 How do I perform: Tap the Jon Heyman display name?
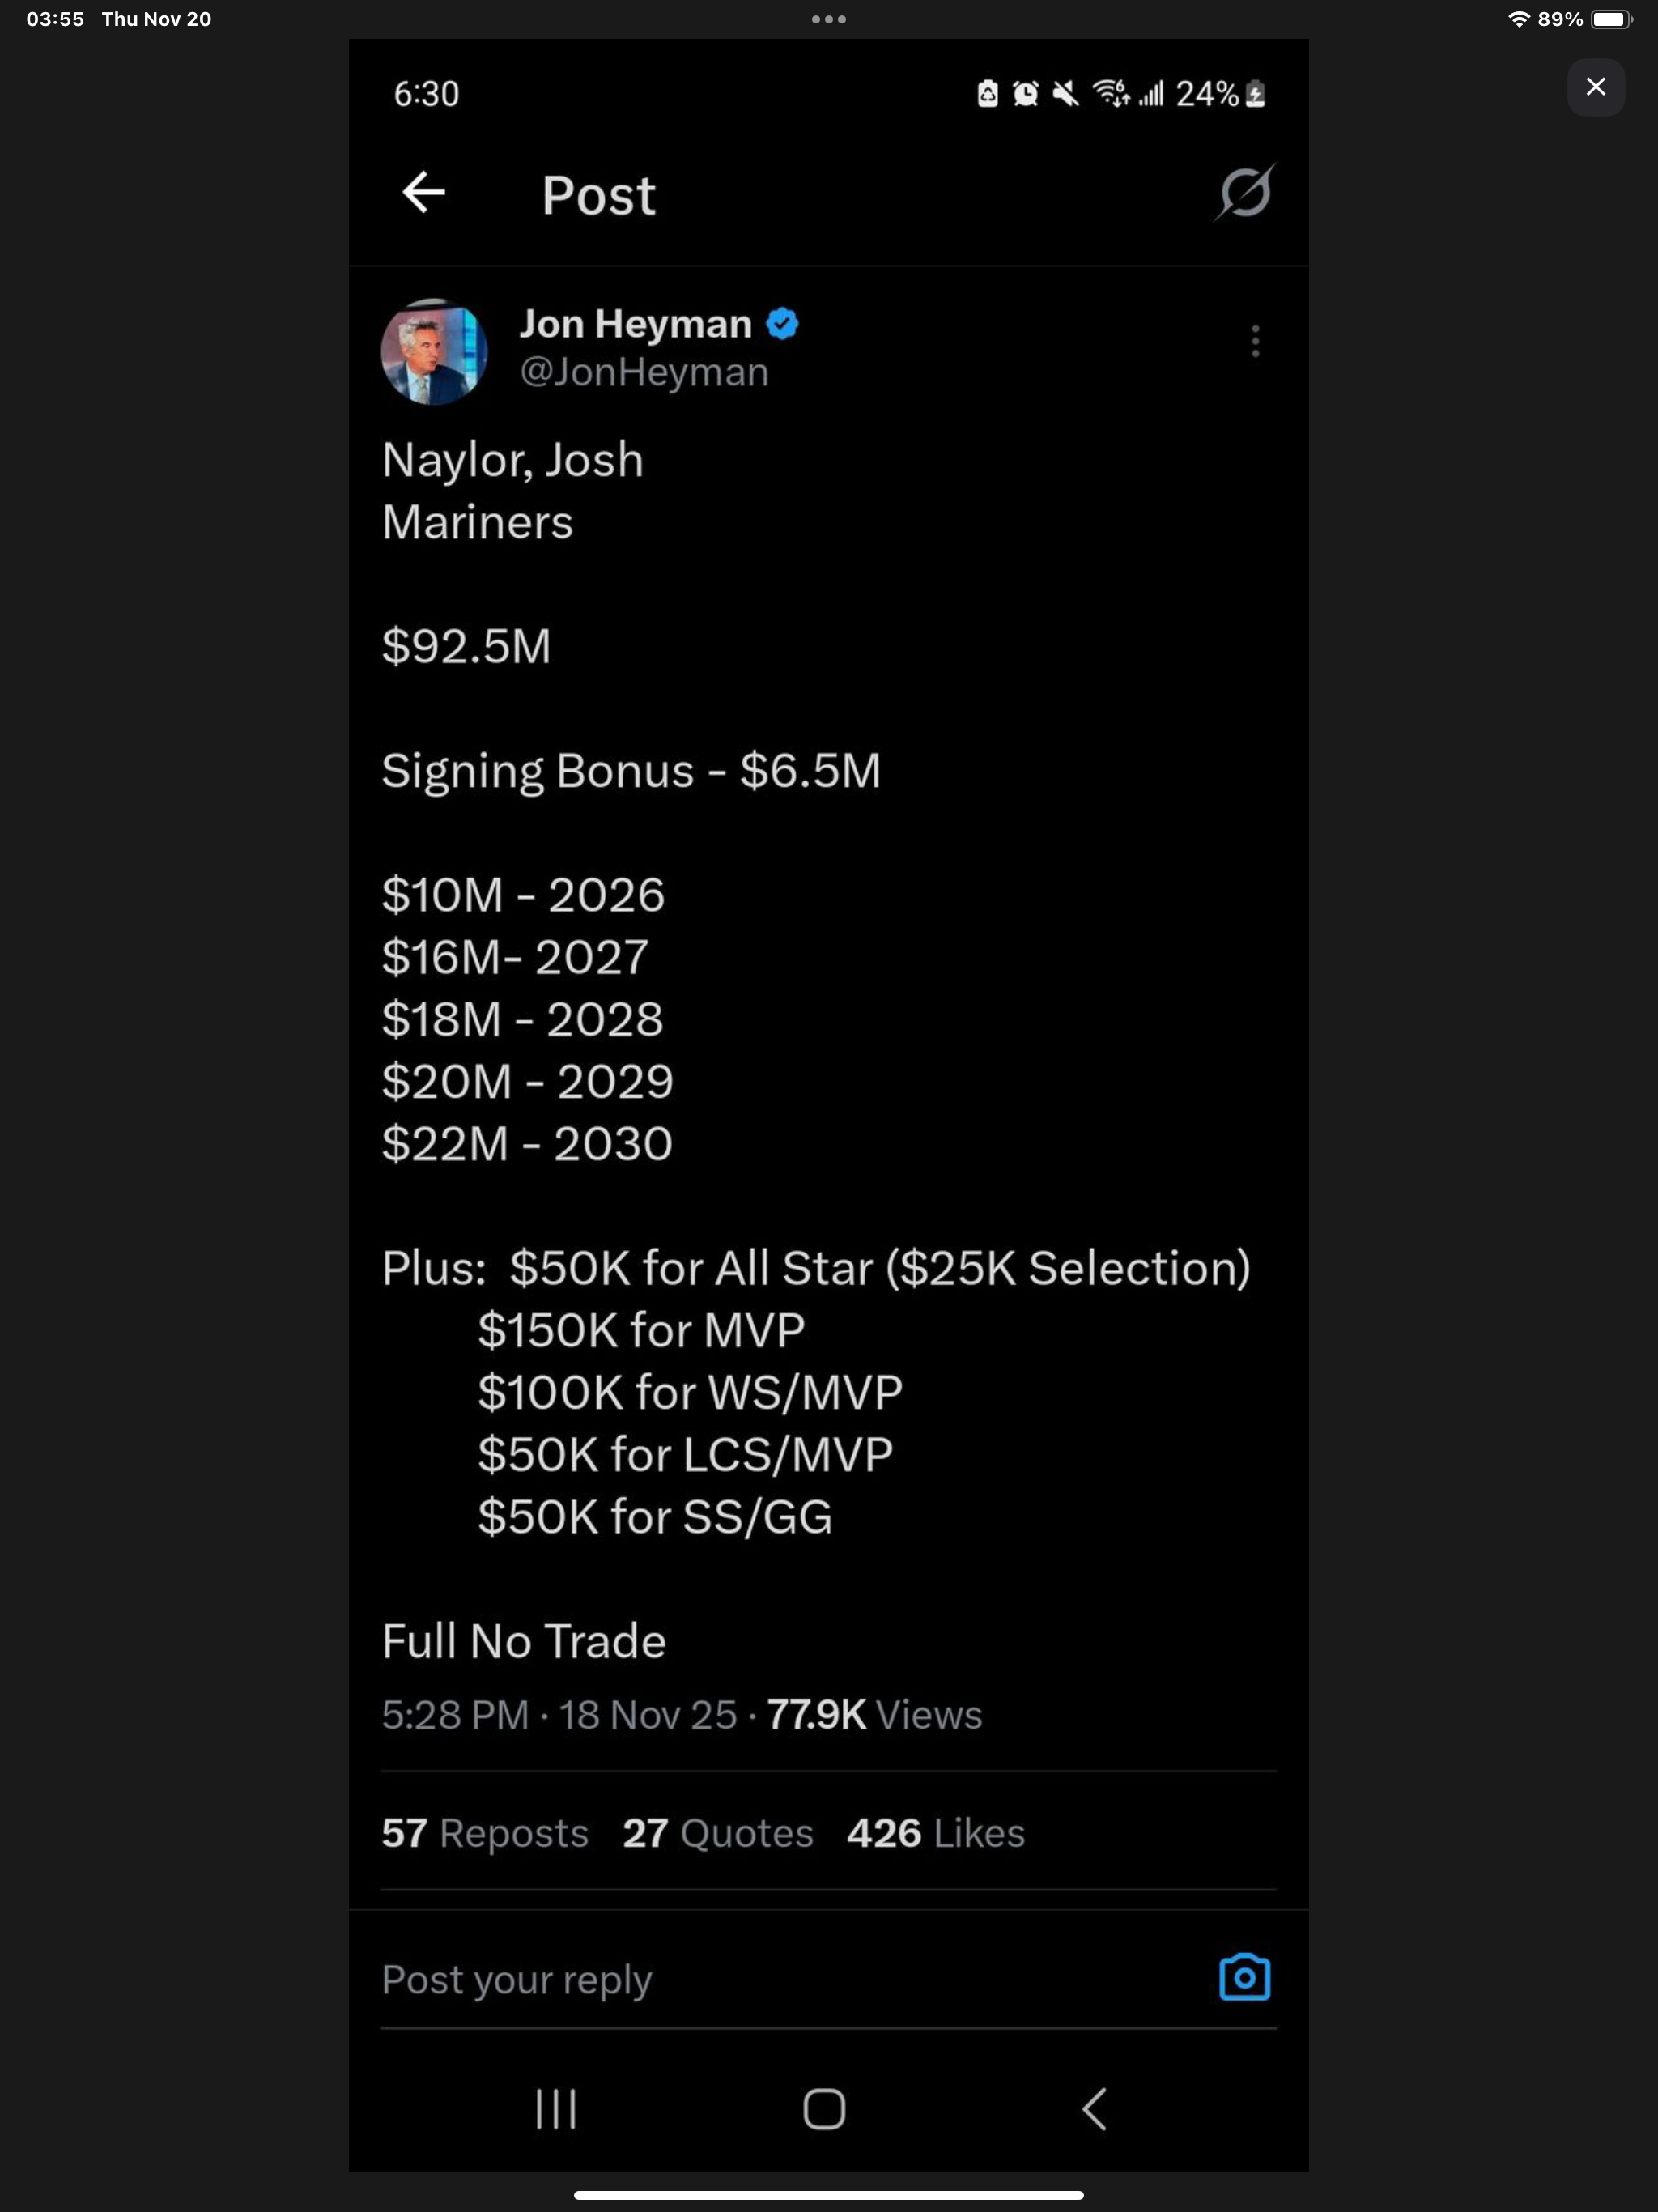pos(635,324)
